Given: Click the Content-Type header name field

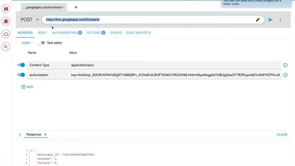Looking at the screenshot, I should pos(48,65).
